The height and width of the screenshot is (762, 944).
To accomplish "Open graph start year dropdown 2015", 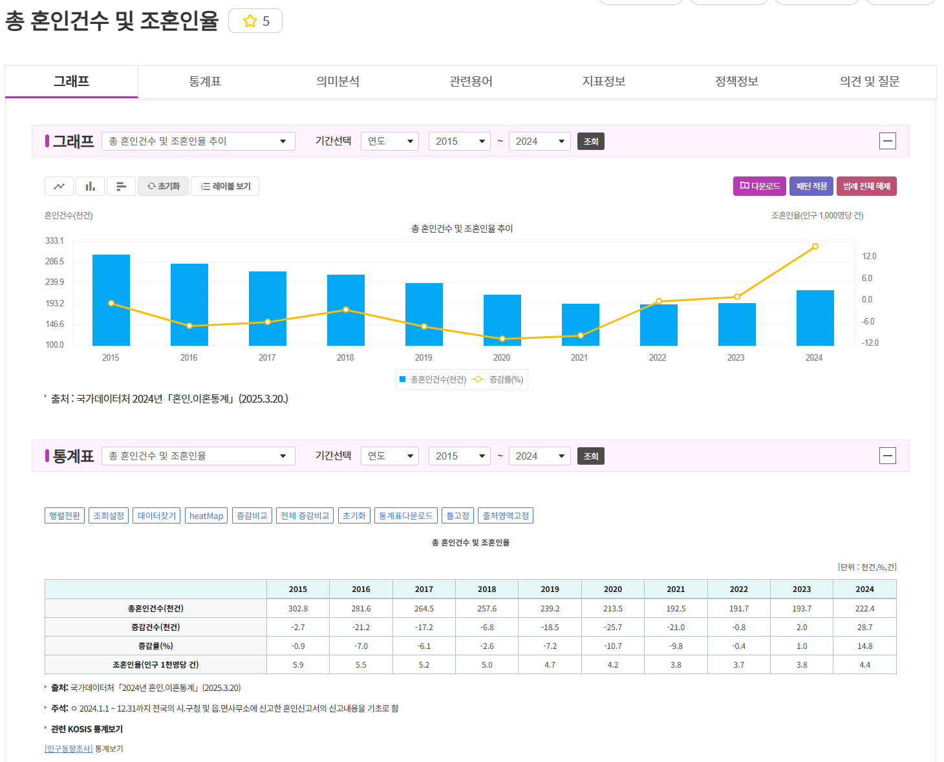I will point(459,141).
